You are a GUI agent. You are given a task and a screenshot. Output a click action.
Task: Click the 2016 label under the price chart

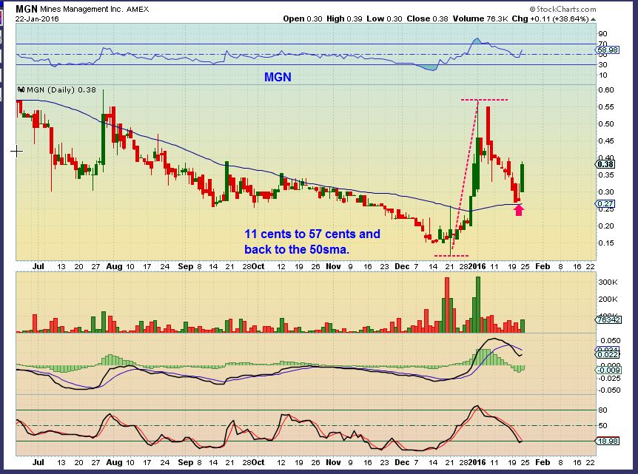477,267
